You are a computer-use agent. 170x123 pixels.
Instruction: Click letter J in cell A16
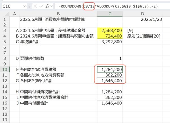18,103
